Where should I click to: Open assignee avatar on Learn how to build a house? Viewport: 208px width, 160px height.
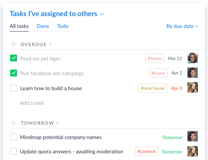tap(192, 87)
